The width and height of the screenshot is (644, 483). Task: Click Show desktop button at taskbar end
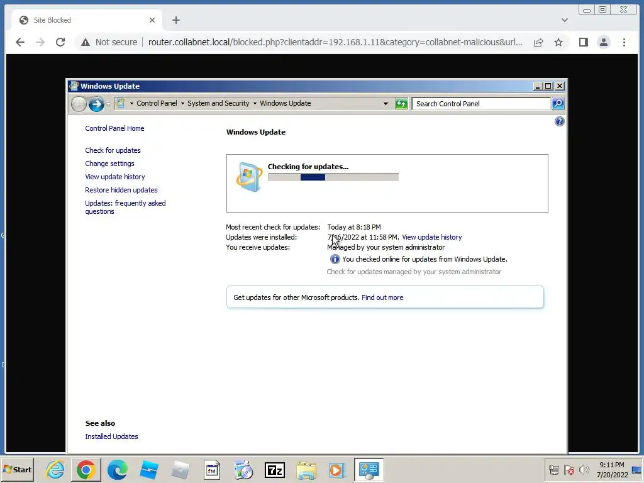(636, 470)
